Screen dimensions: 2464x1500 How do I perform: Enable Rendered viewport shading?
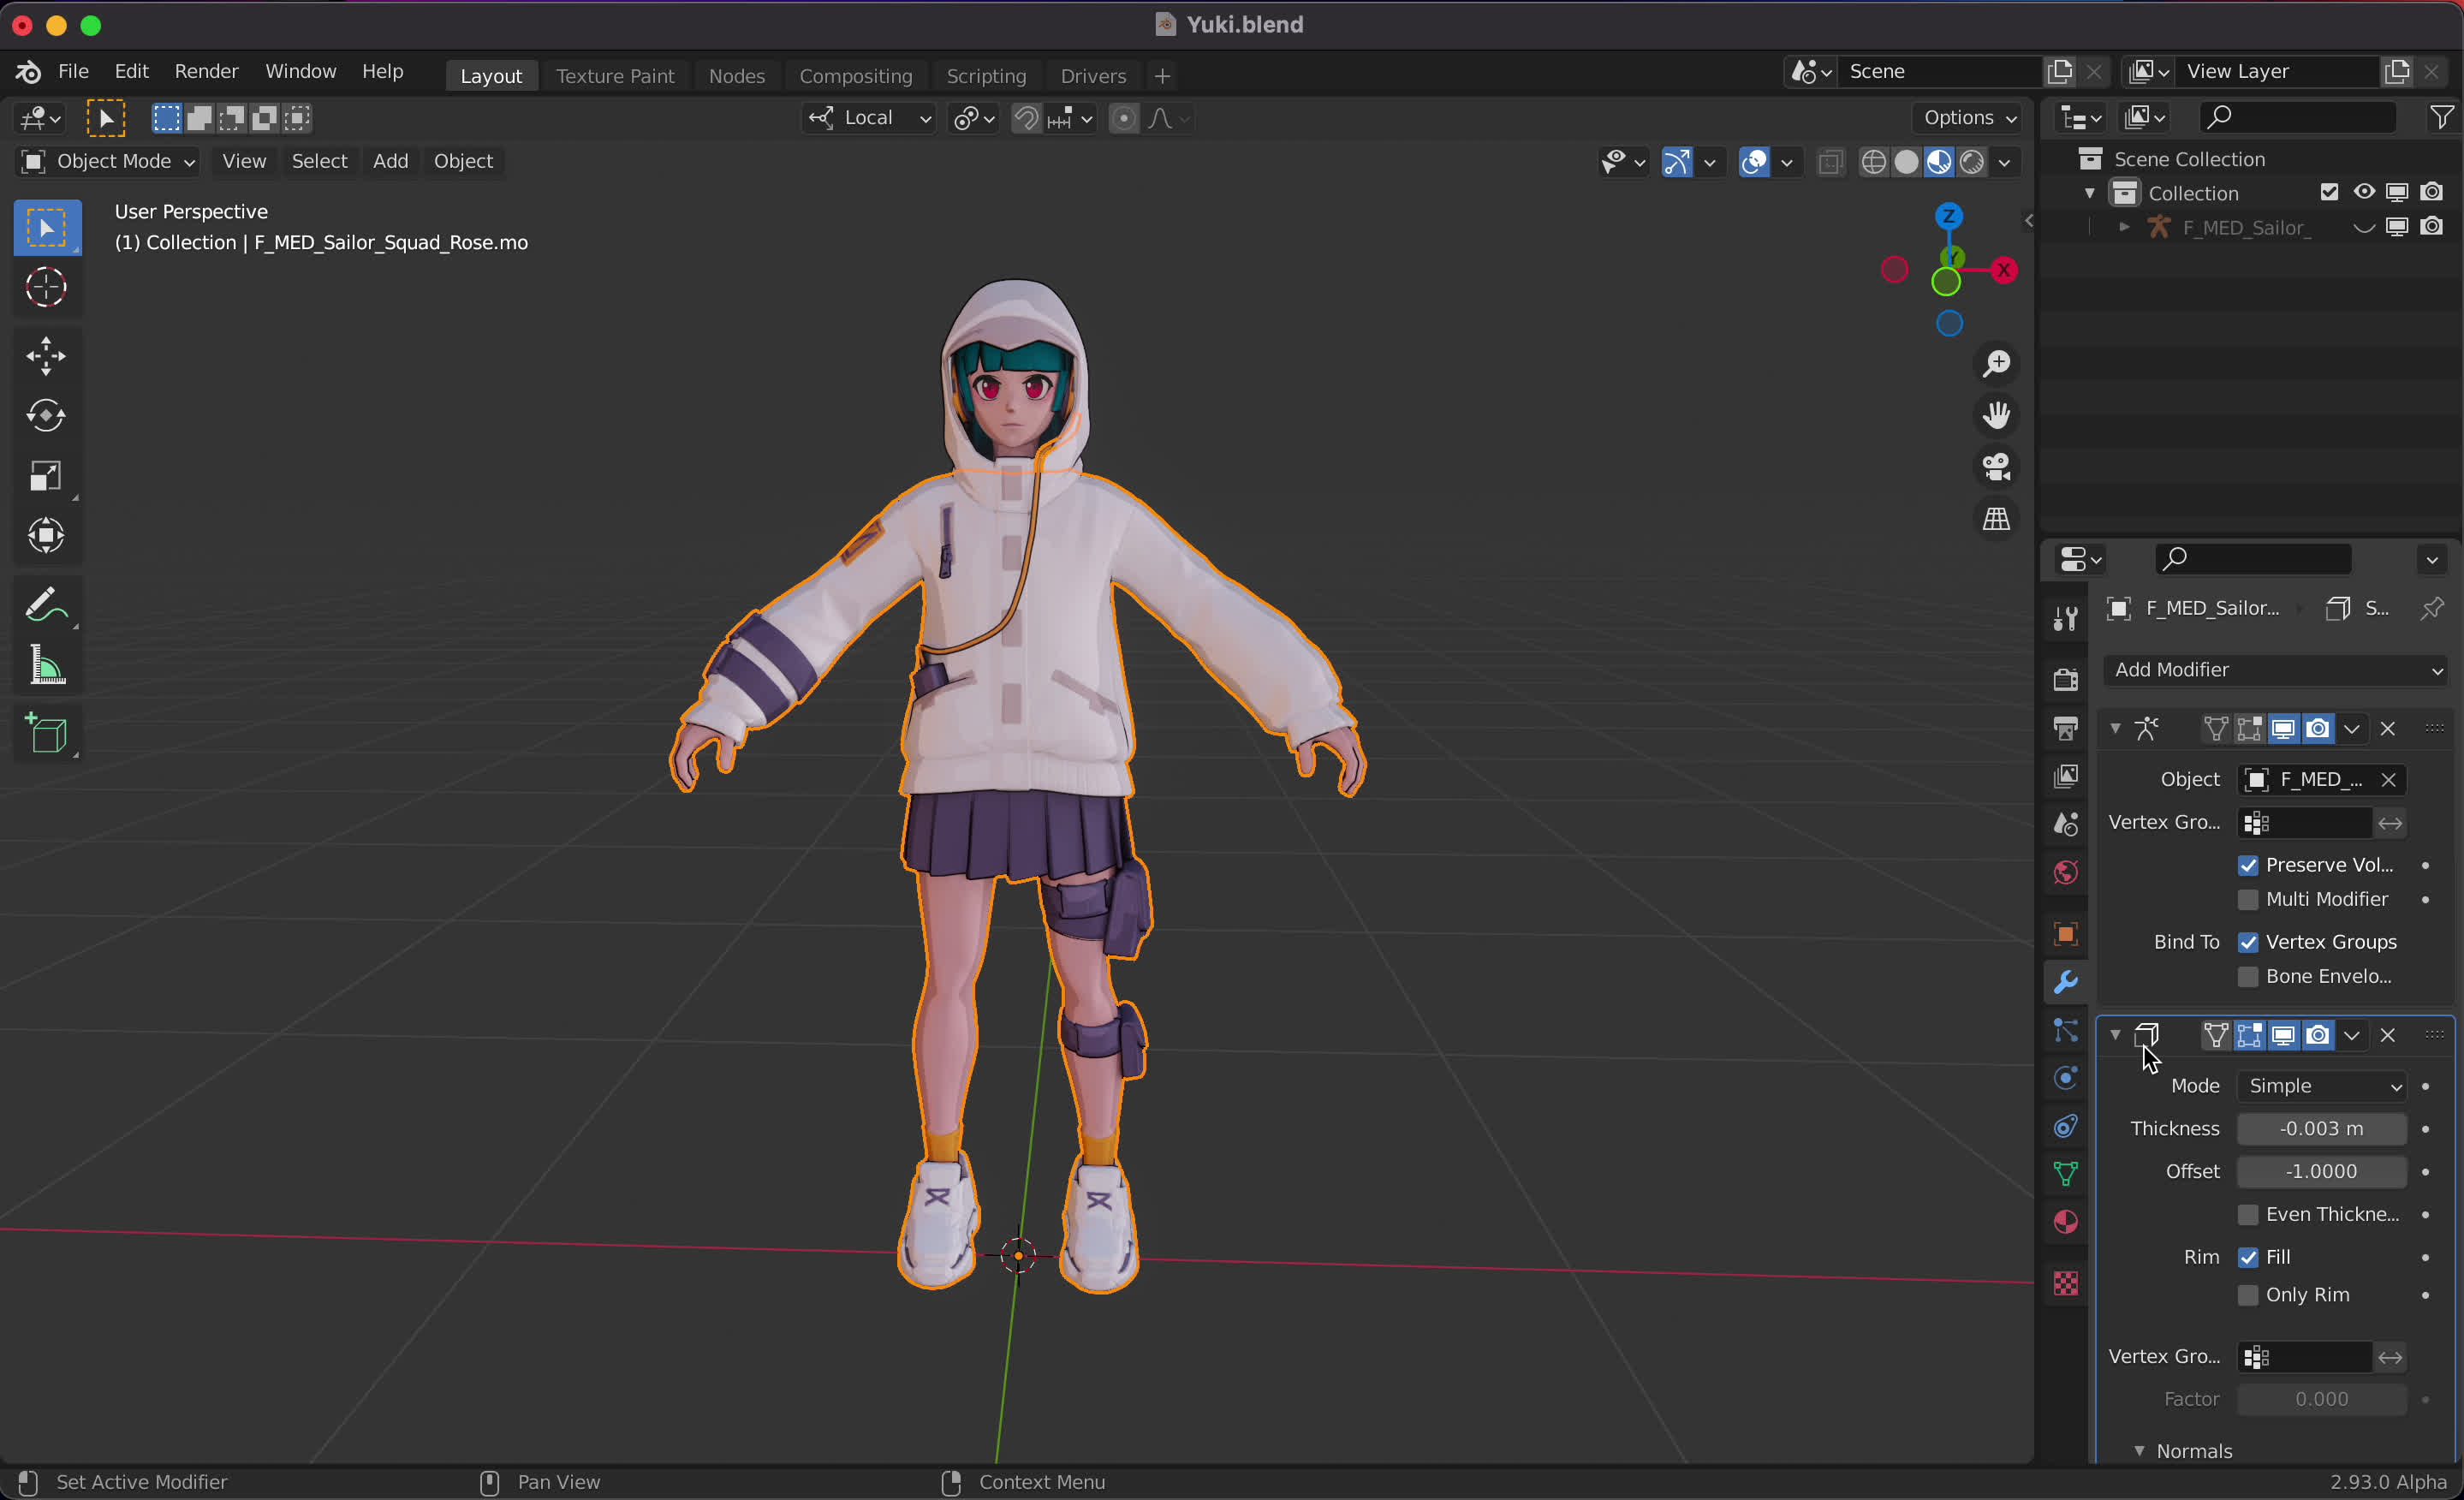tap(1972, 161)
